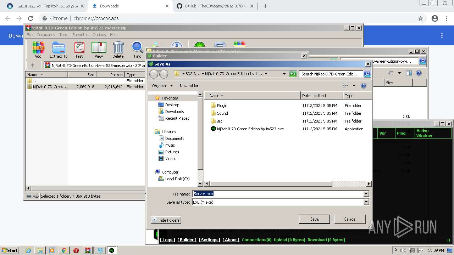Open the WinRAR Tools menu

point(64,35)
